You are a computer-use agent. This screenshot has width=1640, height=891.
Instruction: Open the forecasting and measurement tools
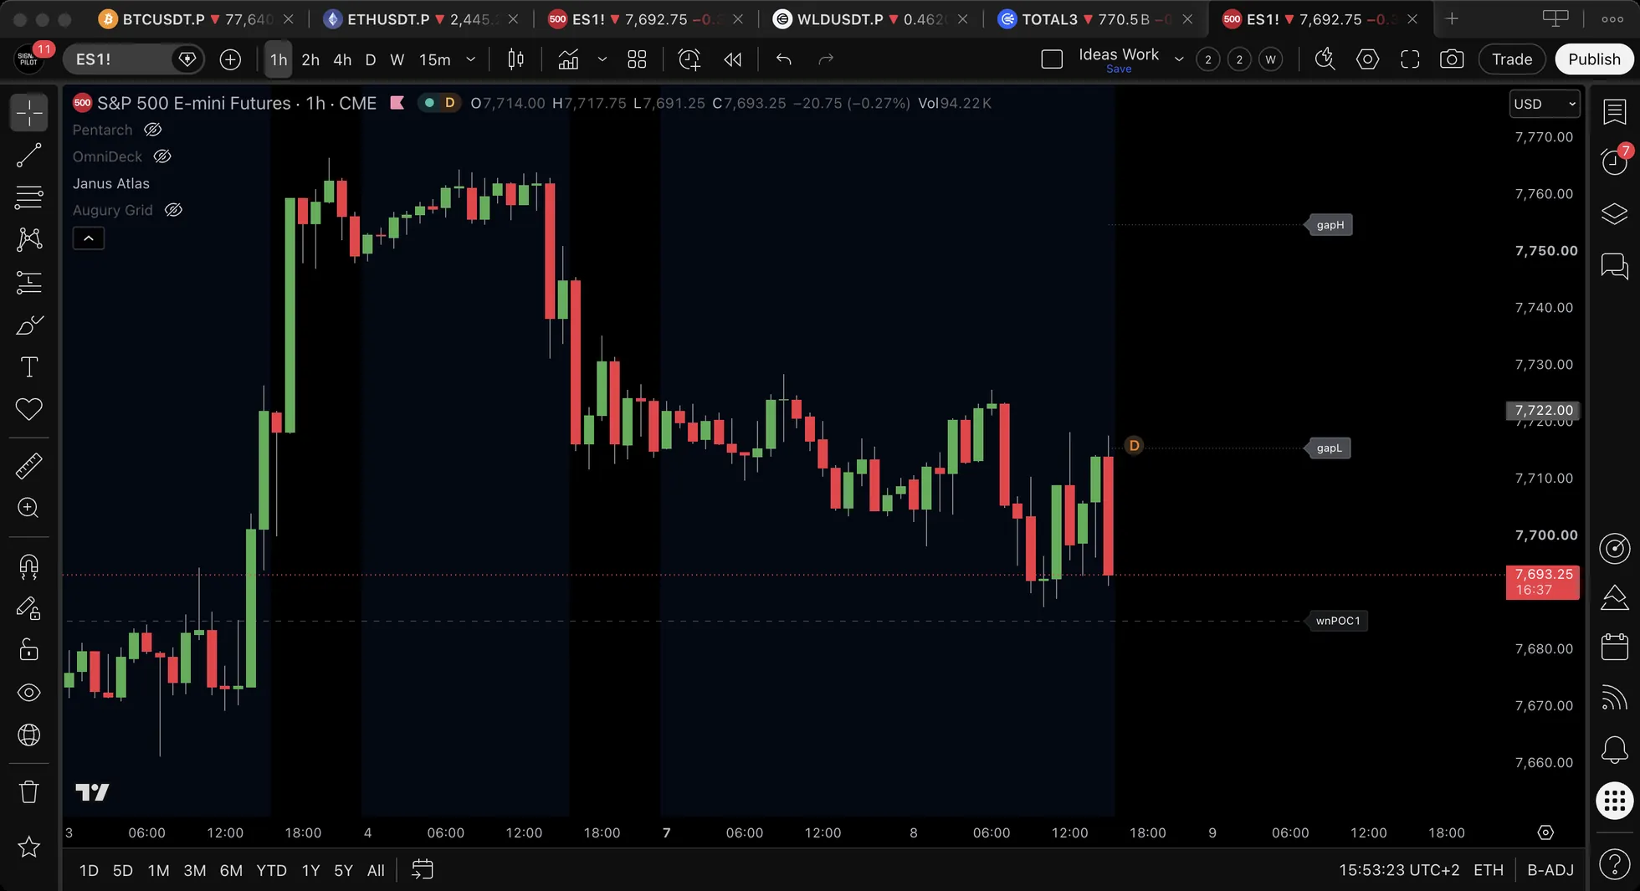coord(28,283)
